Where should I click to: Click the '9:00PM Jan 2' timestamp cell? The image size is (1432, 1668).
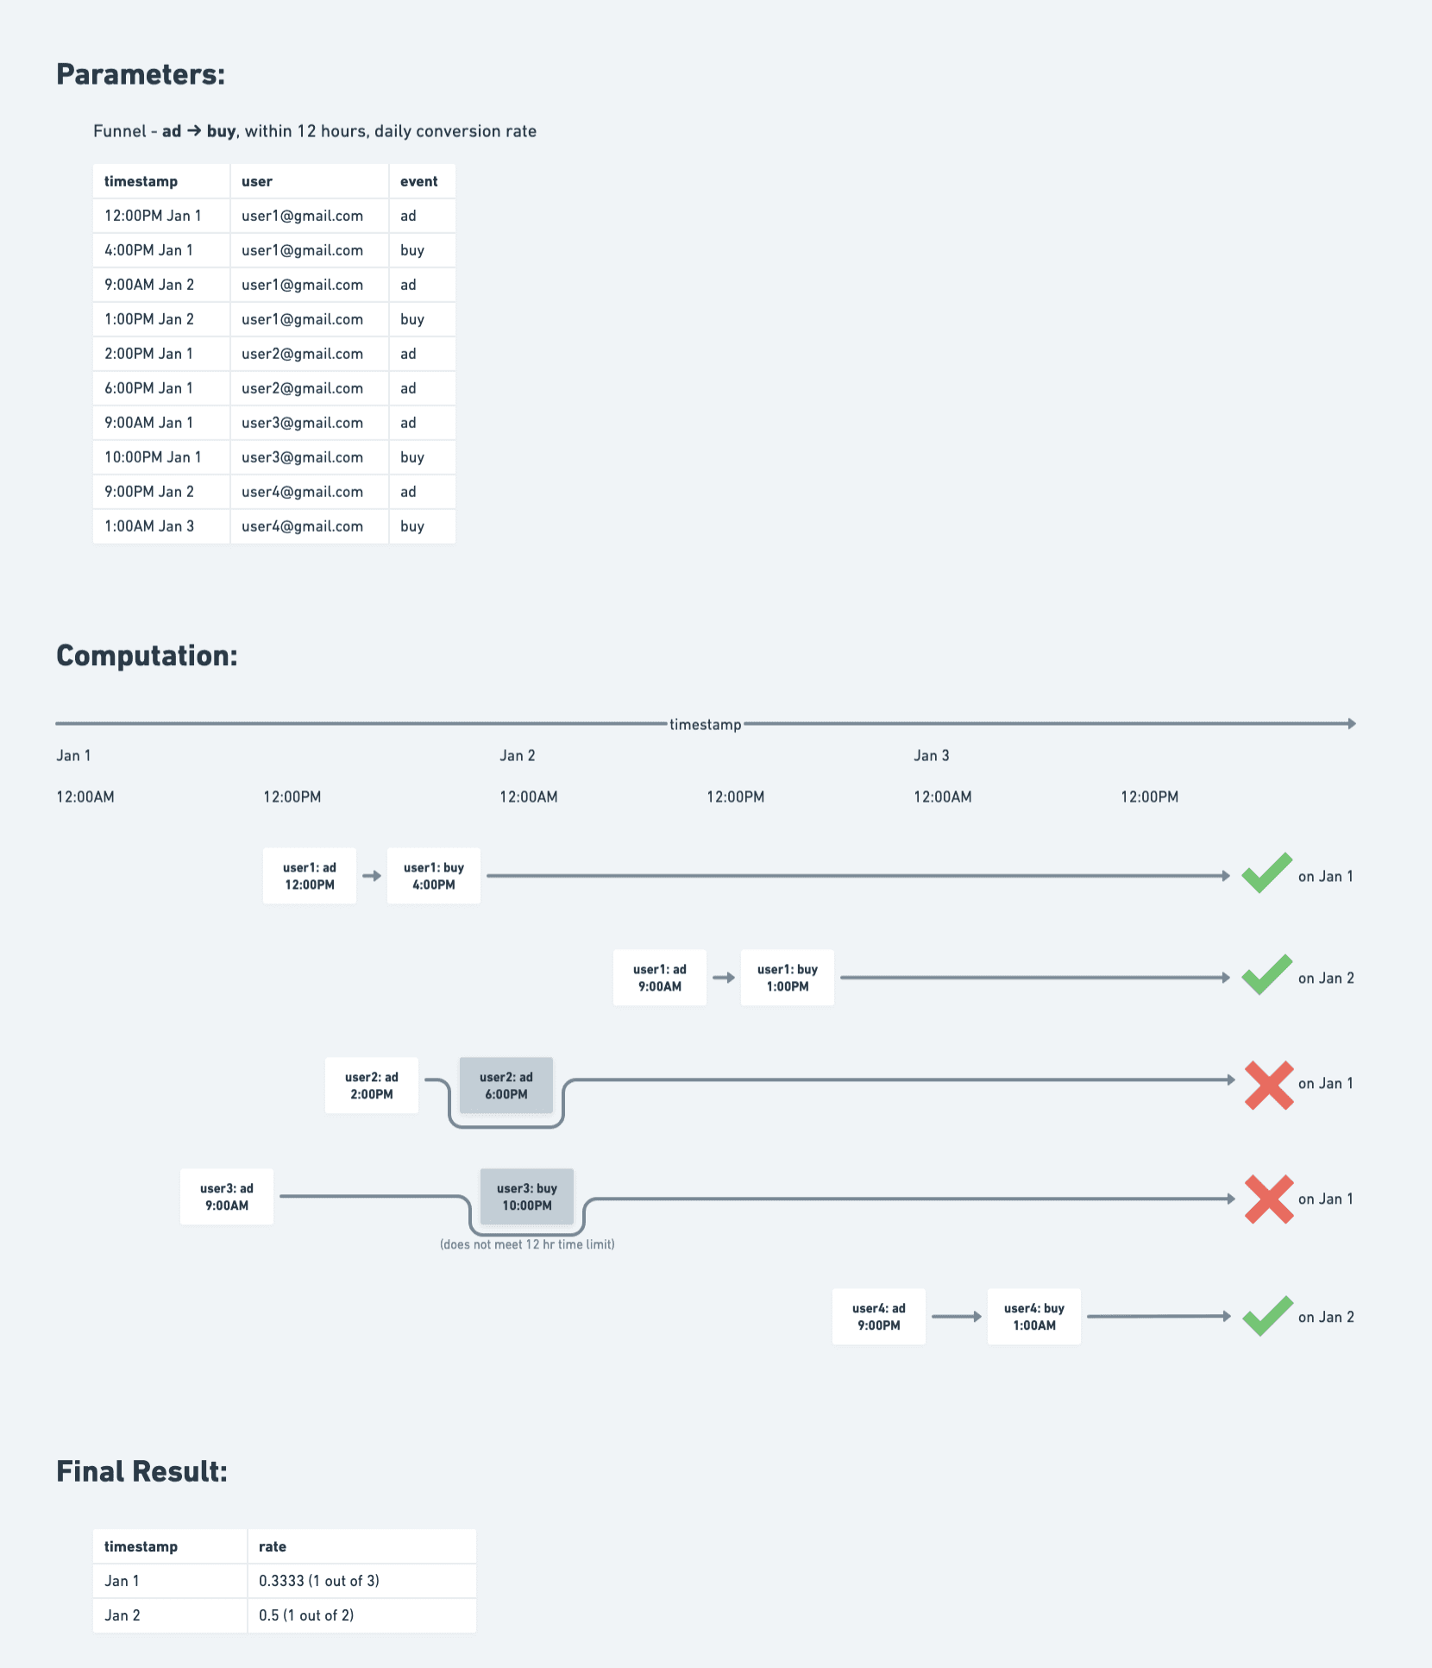[x=161, y=492]
